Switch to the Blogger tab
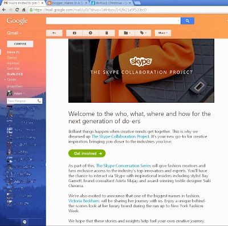This screenshot has height=226, width=228. click(x=67, y=3)
